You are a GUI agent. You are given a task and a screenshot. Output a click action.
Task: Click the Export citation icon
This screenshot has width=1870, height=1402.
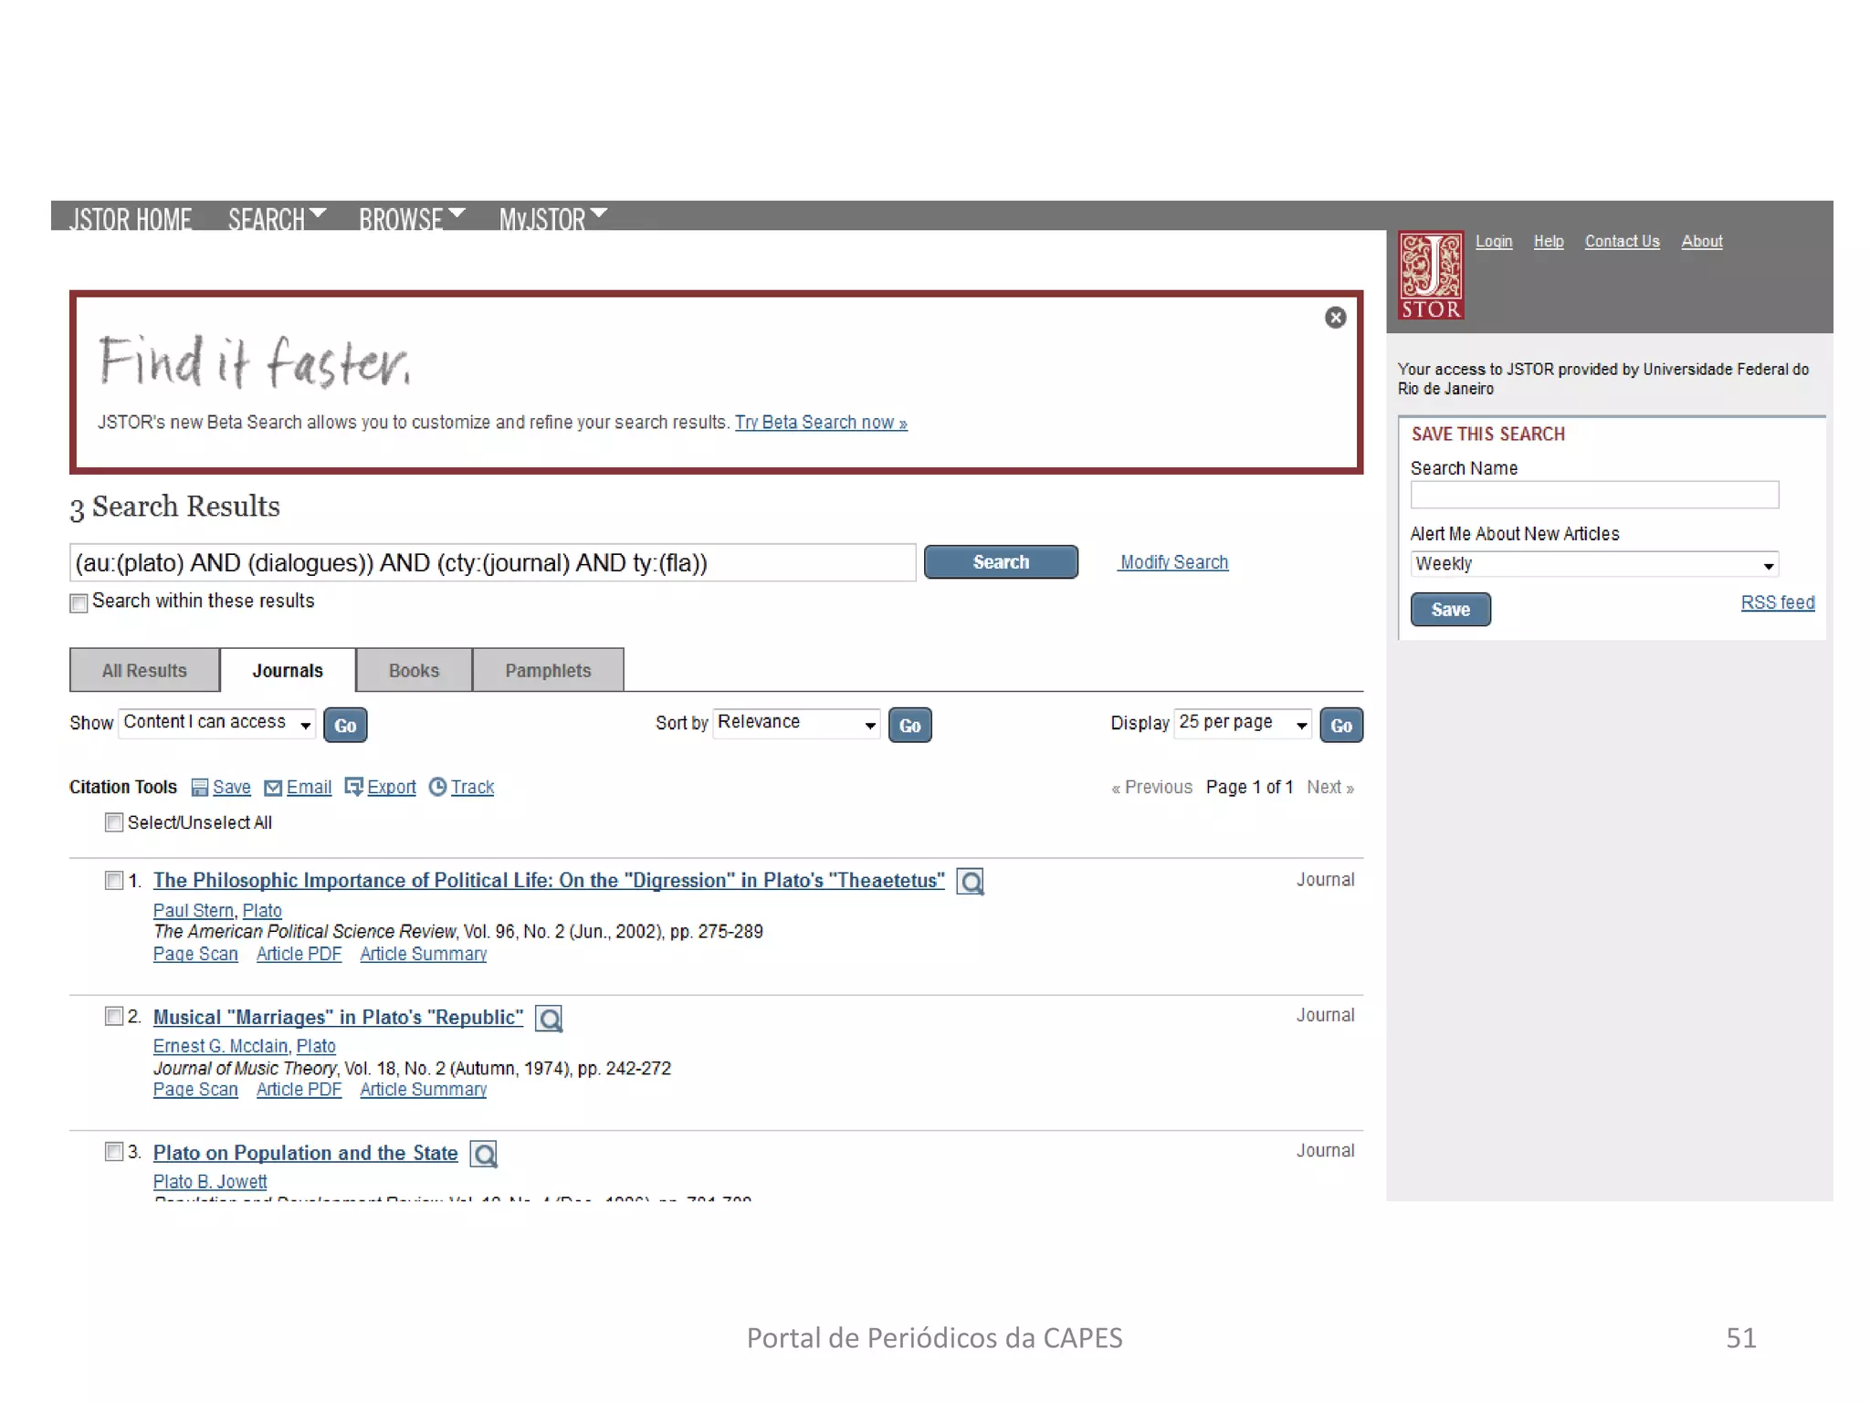[x=354, y=787]
